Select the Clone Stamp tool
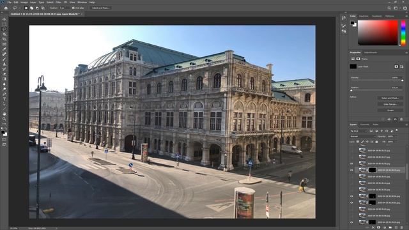This screenshot has height=230, width=409. click(4, 64)
